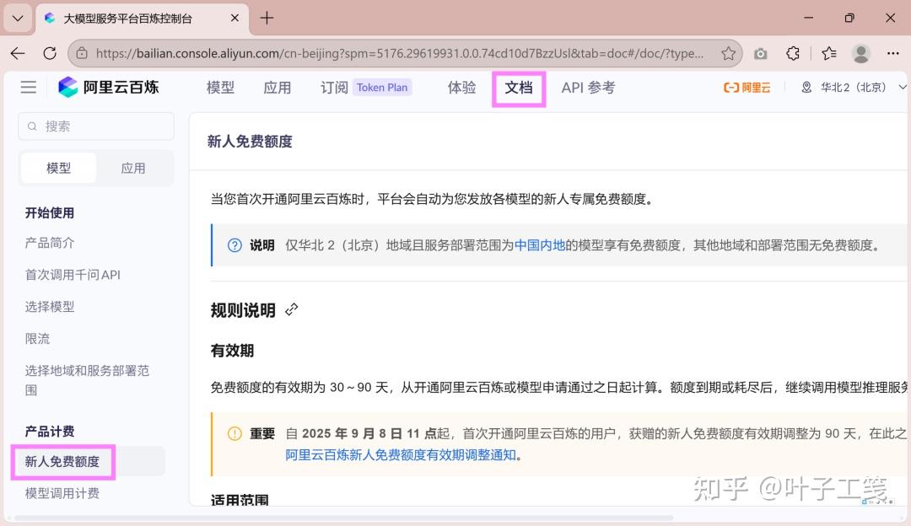The width and height of the screenshot is (911, 526).
Task: Switch to the 模型 docs tab
Action: (x=59, y=168)
